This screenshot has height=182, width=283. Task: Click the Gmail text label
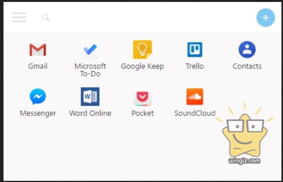(x=38, y=66)
